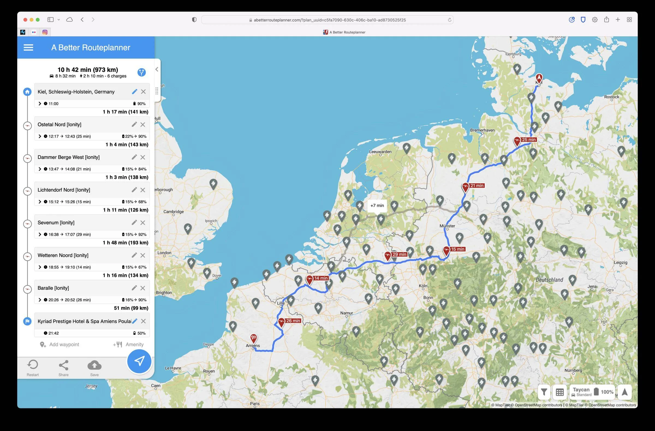Click the Safari address bar

(327, 20)
